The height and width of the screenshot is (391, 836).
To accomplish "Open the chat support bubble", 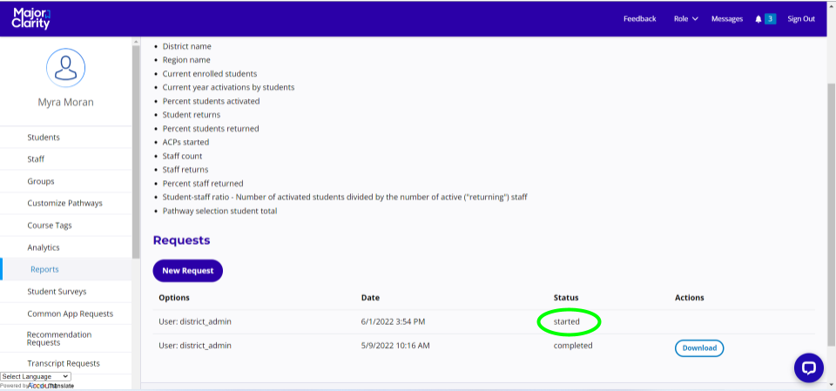I will click(808, 367).
